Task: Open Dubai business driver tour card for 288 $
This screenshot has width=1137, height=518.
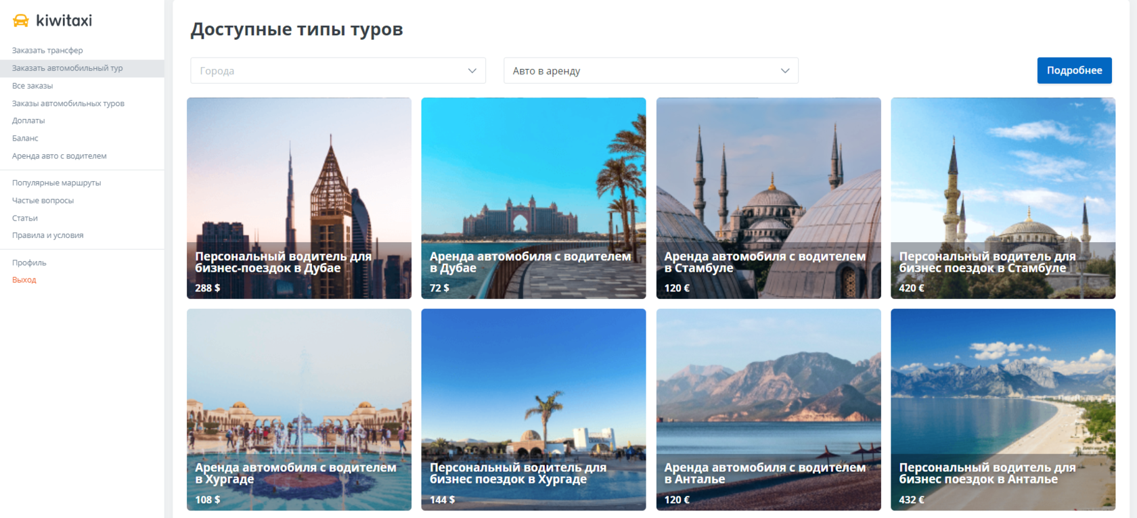Action: click(x=299, y=198)
